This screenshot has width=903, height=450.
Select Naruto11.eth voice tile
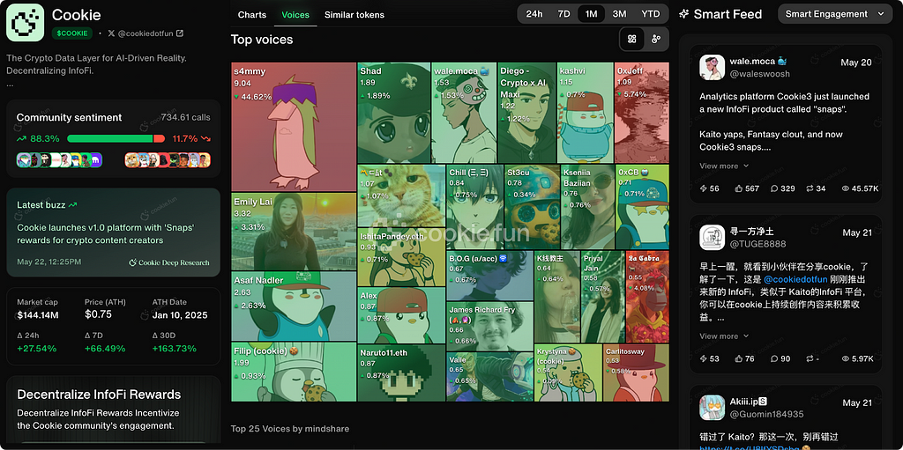click(x=401, y=373)
